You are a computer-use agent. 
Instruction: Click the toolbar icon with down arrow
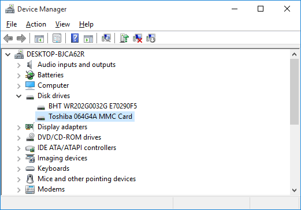(151, 38)
